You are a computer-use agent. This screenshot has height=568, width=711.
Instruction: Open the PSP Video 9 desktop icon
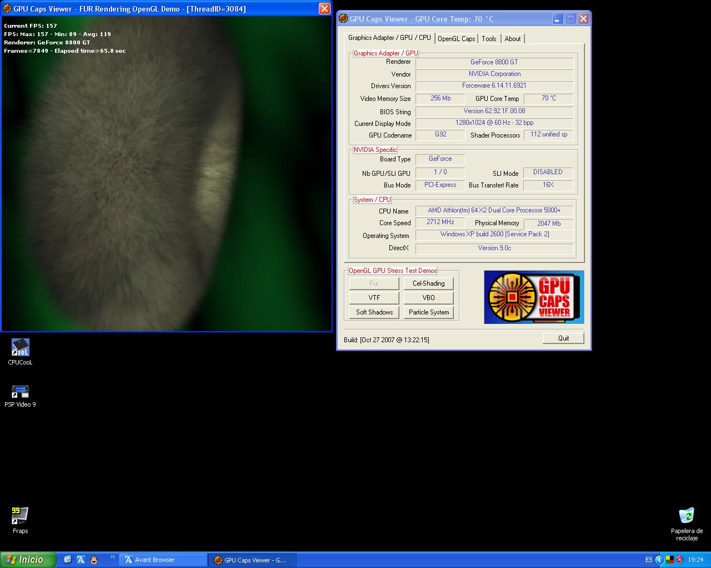tap(20, 392)
